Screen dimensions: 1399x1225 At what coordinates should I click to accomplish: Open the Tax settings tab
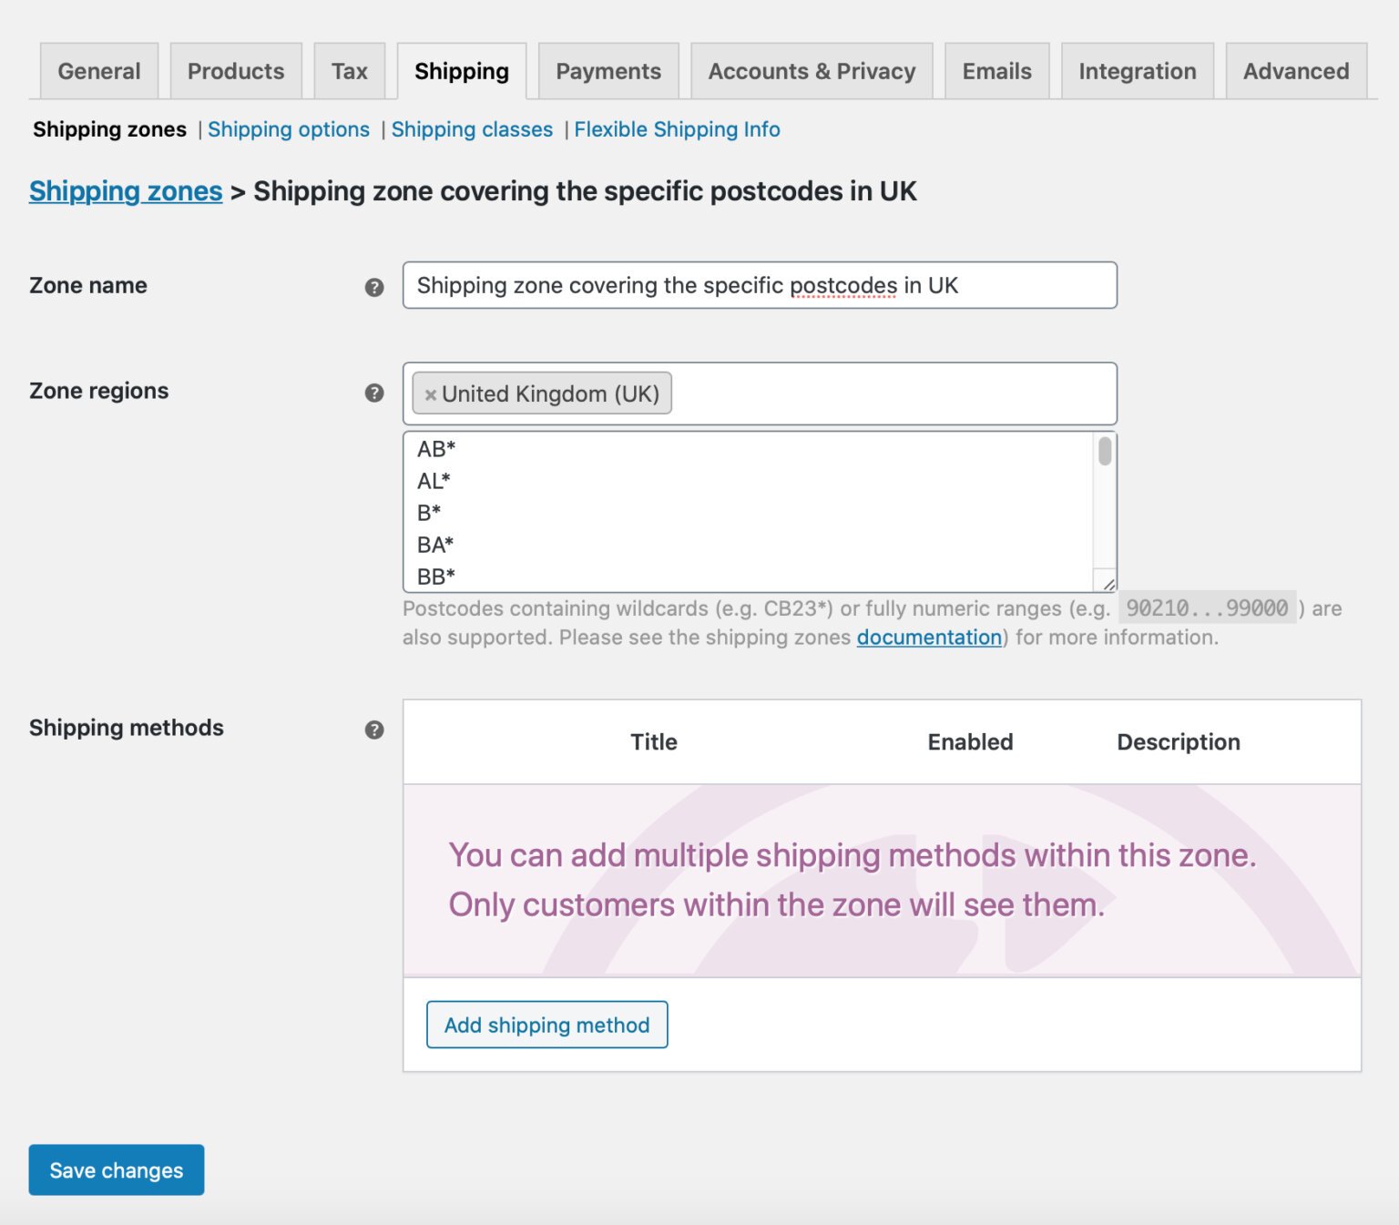pyautogui.click(x=350, y=70)
